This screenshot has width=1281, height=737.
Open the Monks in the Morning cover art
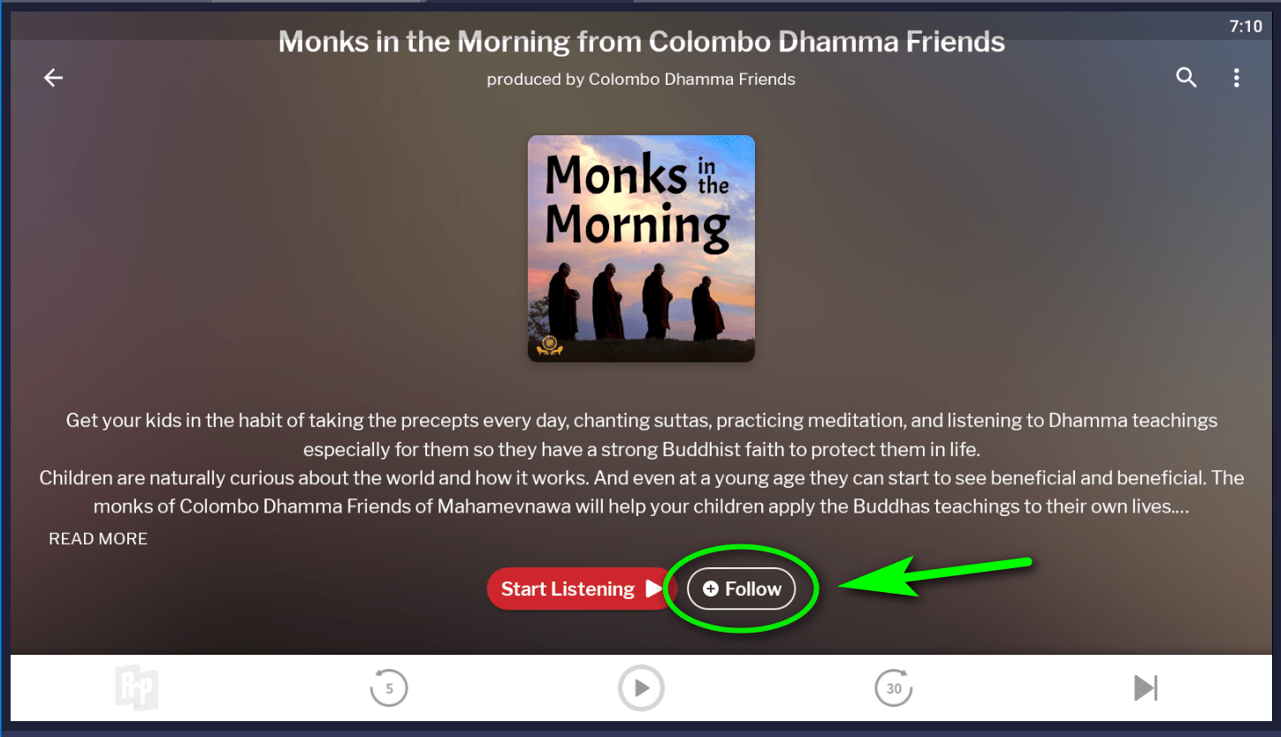tap(641, 248)
